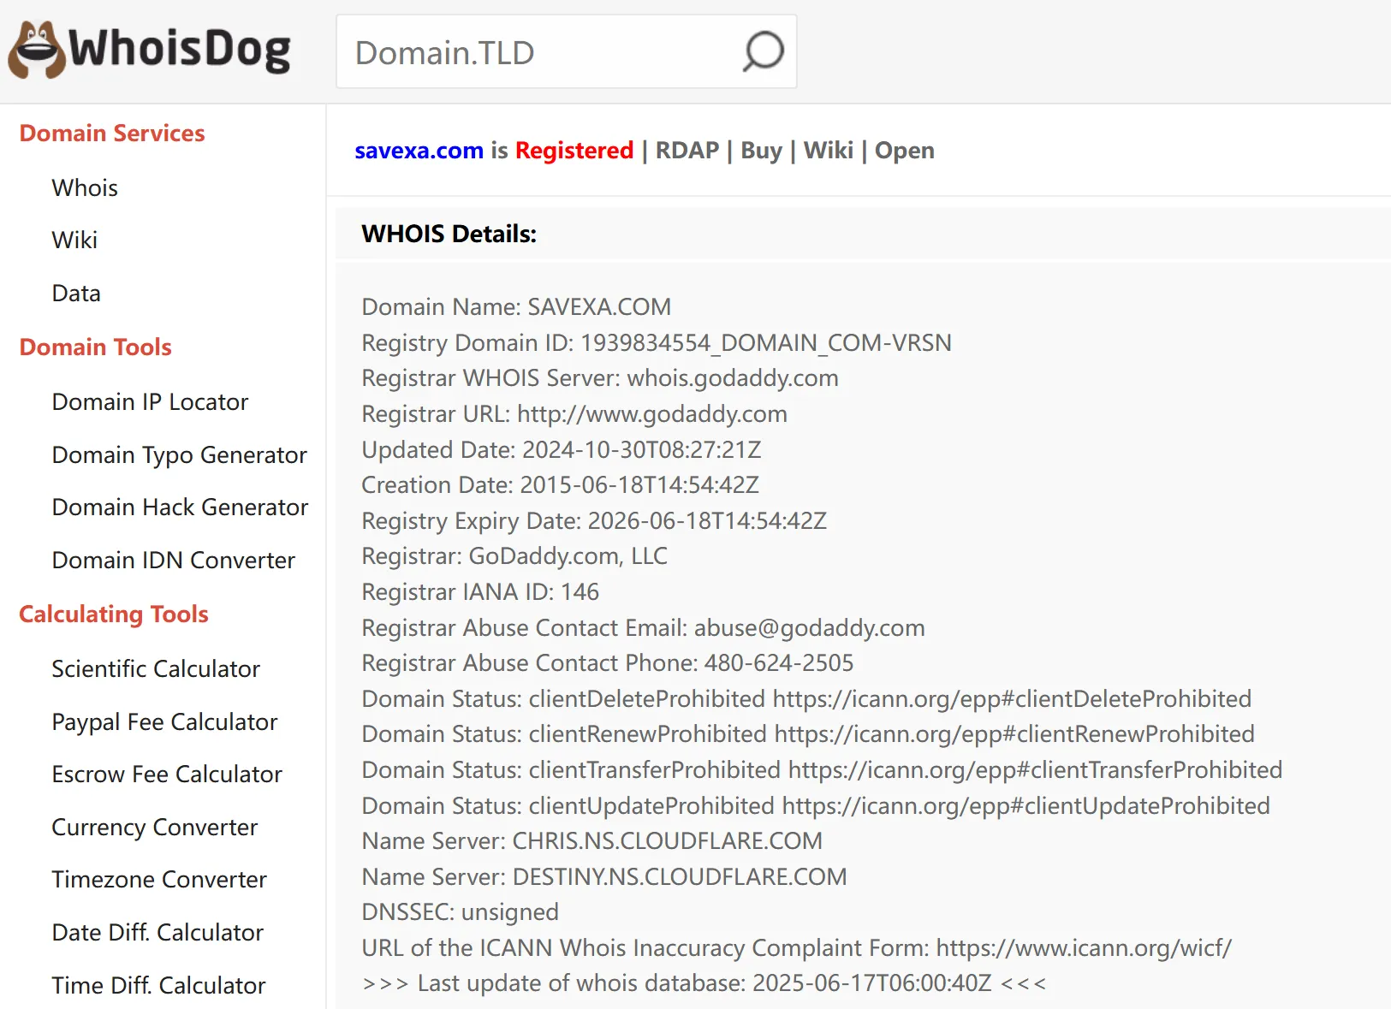This screenshot has height=1009, width=1391.
Task: Open the Data sidebar link
Action: (76, 293)
